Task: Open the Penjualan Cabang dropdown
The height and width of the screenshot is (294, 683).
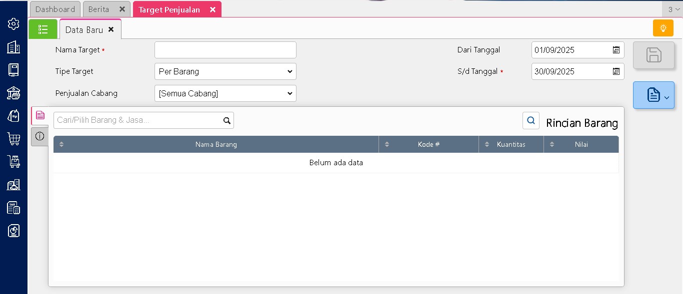Action: point(225,93)
